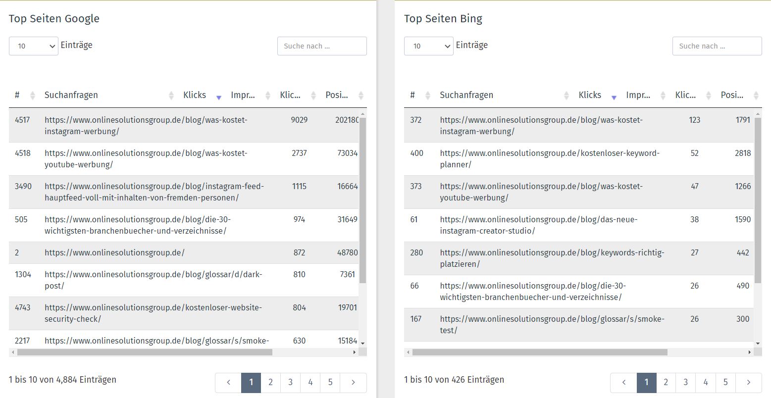Select page 1 in Google pagination
Viewport: 771px width, 398px height.
point(251,382)
